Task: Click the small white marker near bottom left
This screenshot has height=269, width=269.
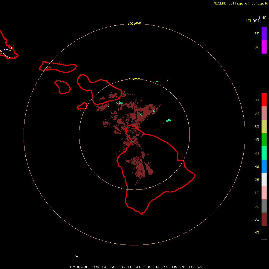Action: pyautogui.click(x=77, y=256)
